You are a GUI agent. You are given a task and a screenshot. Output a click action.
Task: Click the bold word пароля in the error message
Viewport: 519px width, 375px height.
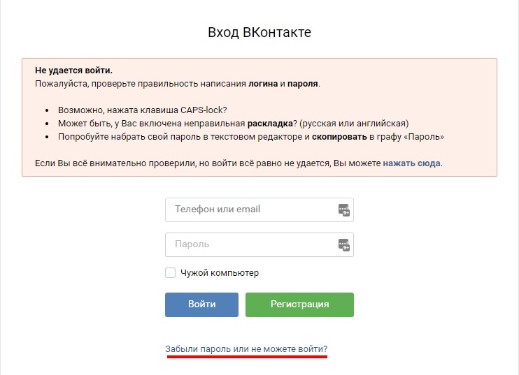coord(303,84)
